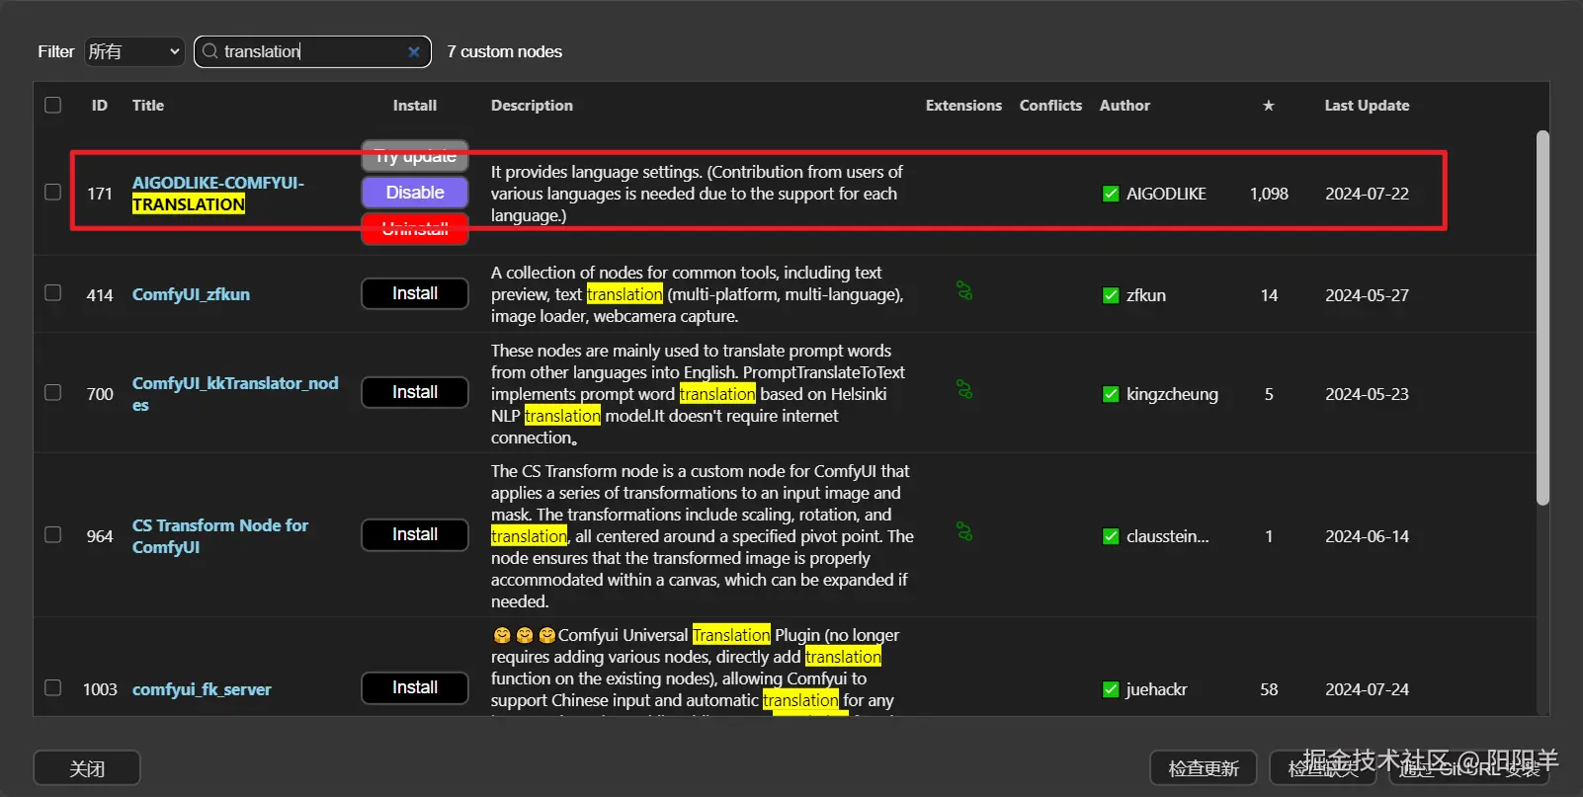The image size is (1583, 797).
Task: Sort by the Description column header
Action: (532, 106)
